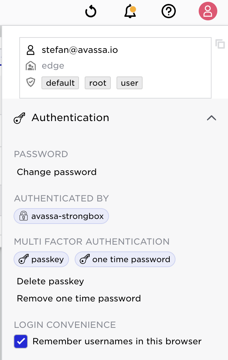Viewport: 228px width, 360px height.
Task: Click the red user avatar icon
Action: pos(208,11)
